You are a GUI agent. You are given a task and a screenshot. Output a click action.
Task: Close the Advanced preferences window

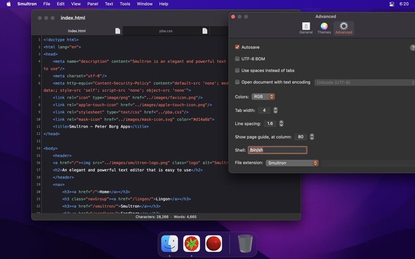pyautogui.click(x=233, y=17)
